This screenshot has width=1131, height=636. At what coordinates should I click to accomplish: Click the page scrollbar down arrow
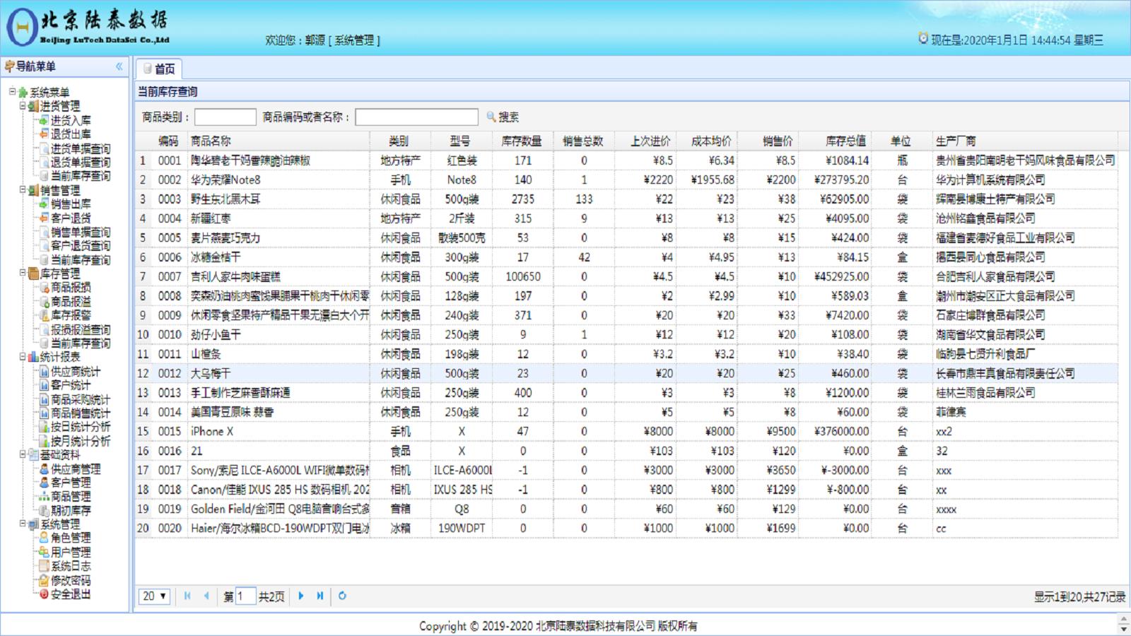[x=1124, y=629]
